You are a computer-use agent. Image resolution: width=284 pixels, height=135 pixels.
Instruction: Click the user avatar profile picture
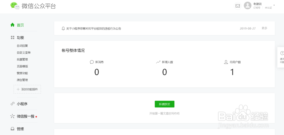[247, 6]
